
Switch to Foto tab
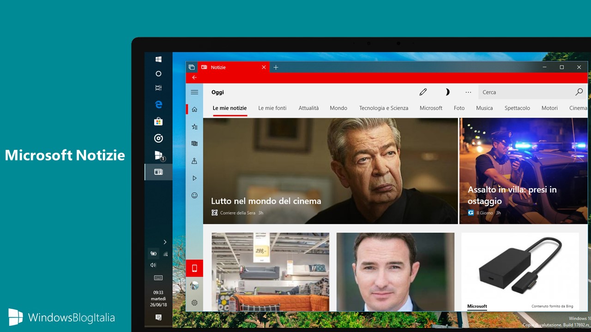click(459, 108)
